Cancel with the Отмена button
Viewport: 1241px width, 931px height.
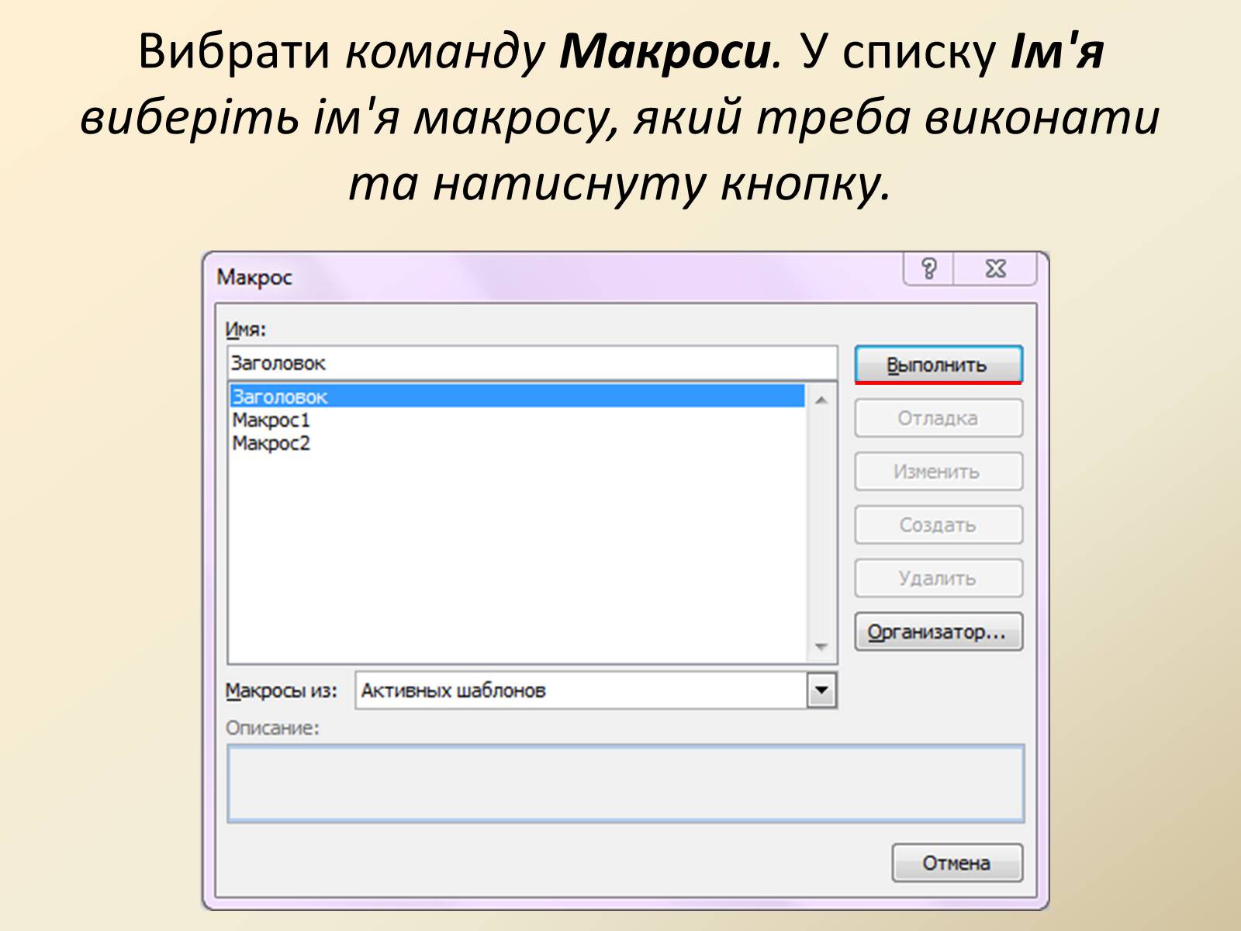(x=956, y=863)
